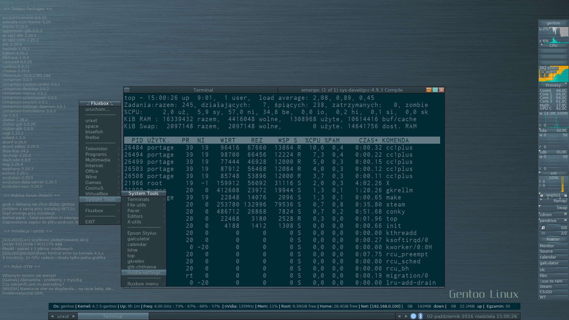Image resolution: width=569 pixels, height=320 pixels.
Task: Click the date and time clock
Action: tap(472, 316)
